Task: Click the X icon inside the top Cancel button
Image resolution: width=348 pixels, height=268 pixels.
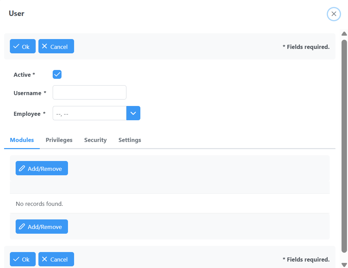Action: click(x=44, y=46)
